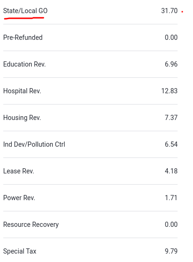Click the Resource Recovery label
This screenshot has height=262, width=193.
31,225
